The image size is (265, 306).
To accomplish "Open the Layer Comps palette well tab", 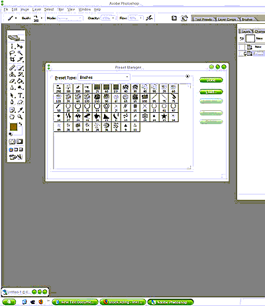I will click(x=227, y=19).
